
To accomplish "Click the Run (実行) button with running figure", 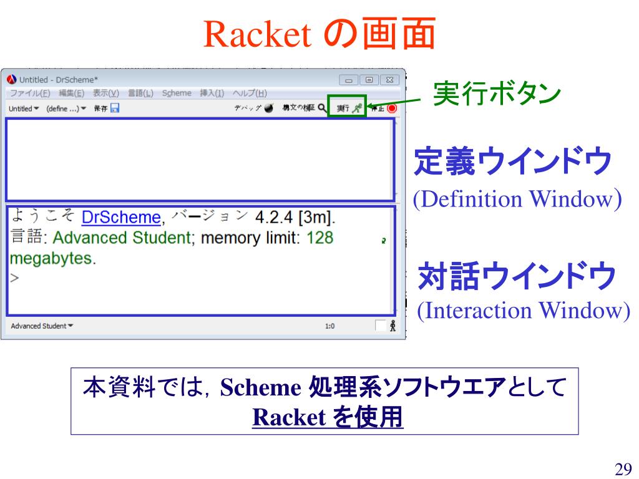I will coord(349,108).
